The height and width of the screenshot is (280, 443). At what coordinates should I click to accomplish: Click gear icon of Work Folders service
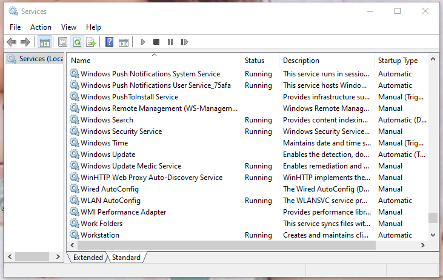pos(75,223)
